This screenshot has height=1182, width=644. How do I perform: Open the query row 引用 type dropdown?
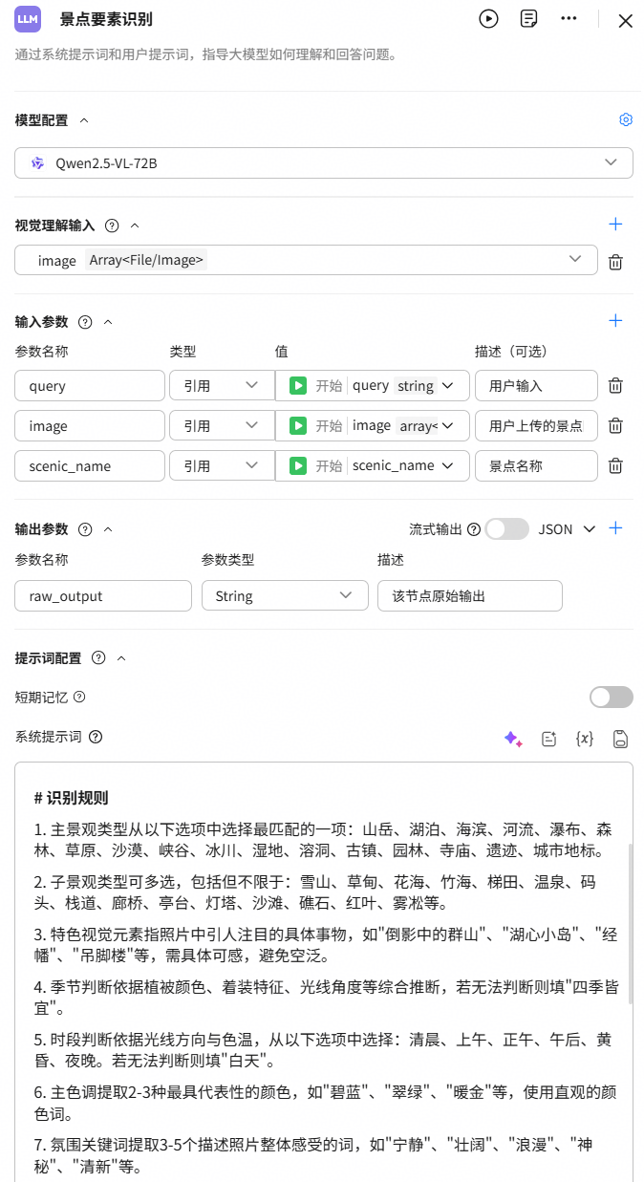click(220, 386)
